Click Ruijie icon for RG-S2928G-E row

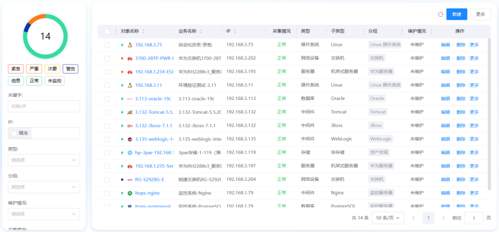(x=130, y=180)
